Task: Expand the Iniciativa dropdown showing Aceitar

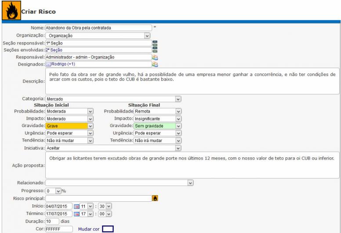Action: pos(178,149)
